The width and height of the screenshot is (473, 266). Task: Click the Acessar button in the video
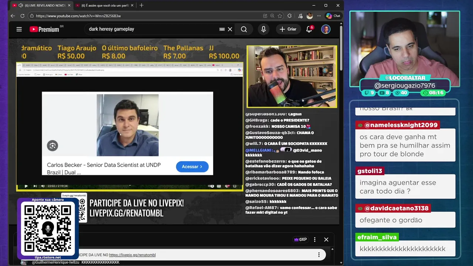click(x=192, y=167)
